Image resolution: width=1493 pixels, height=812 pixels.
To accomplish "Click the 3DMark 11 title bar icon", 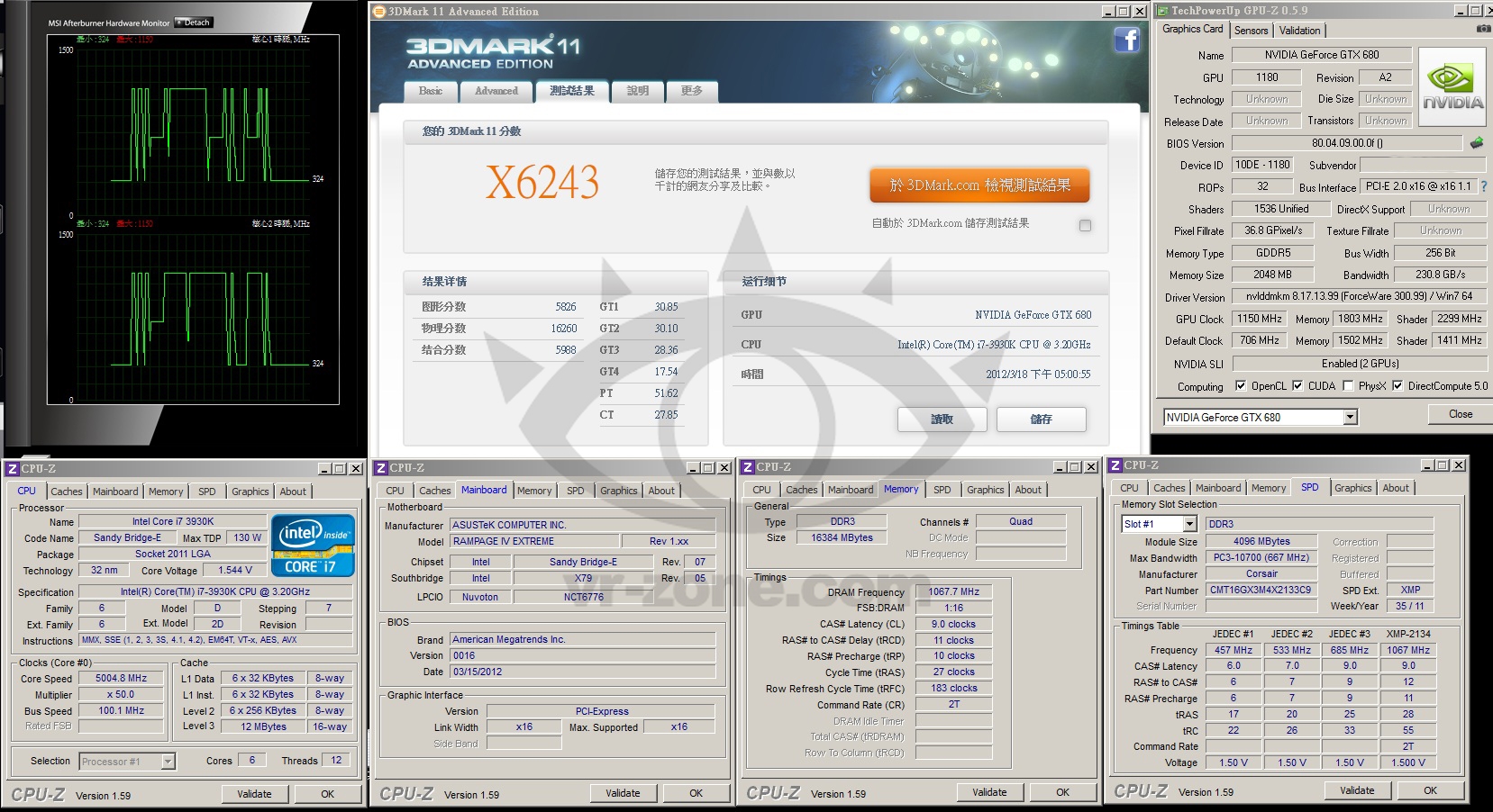I will [x=378, y=11].
